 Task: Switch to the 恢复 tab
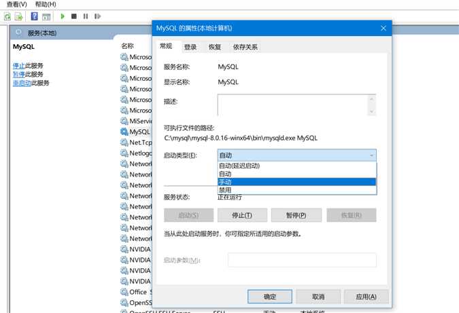coord(215,47)
